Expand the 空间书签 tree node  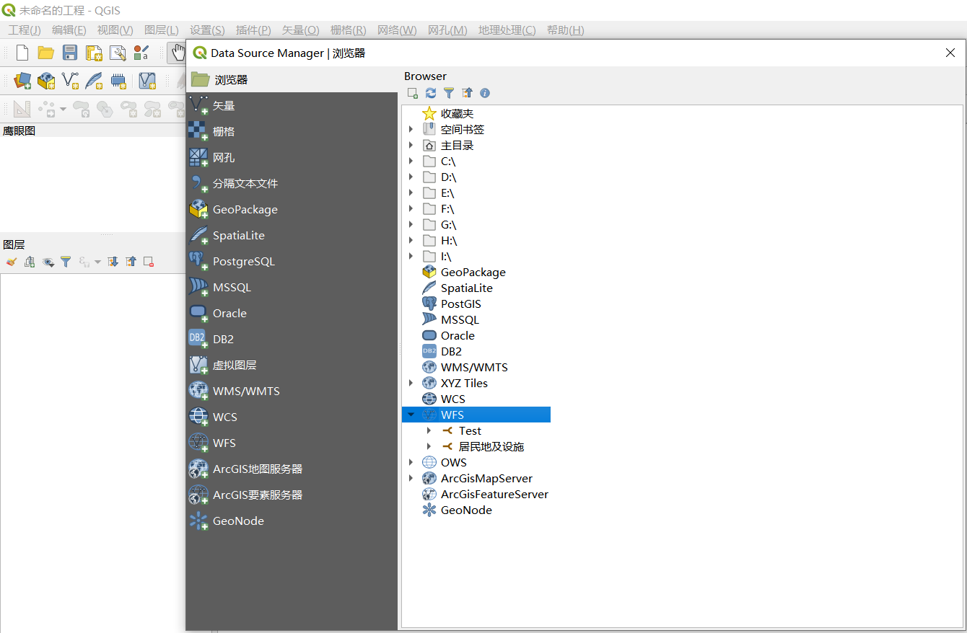(x=411, y=129)
